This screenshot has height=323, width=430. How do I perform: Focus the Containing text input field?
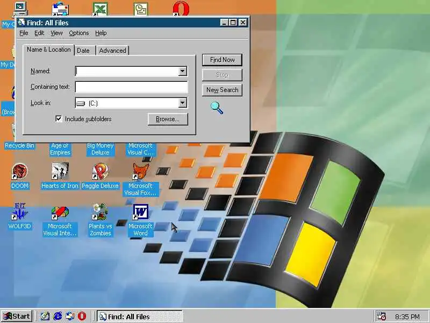coord(131,87)
